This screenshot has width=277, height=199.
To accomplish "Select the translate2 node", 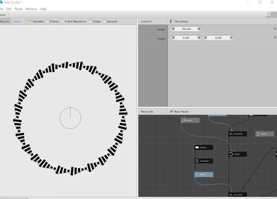I will 238,134.
